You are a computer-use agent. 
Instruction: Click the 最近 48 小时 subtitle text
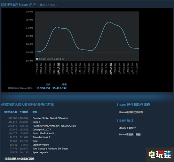47,5
